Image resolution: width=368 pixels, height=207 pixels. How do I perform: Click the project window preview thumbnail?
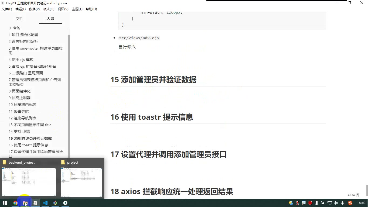click(81, 182)
